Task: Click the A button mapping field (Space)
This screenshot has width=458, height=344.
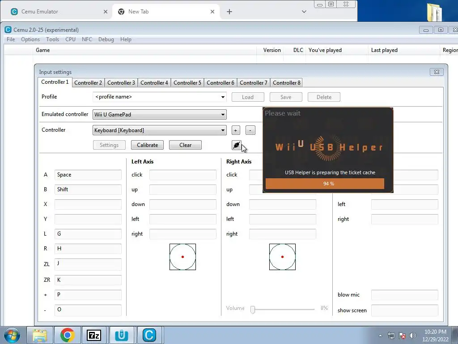Action: (x=88, y=175)
